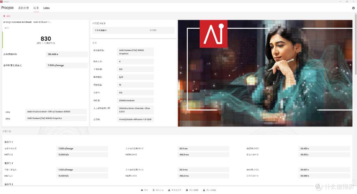Select batch 1 text encoder time 26.5 ms

203,148
